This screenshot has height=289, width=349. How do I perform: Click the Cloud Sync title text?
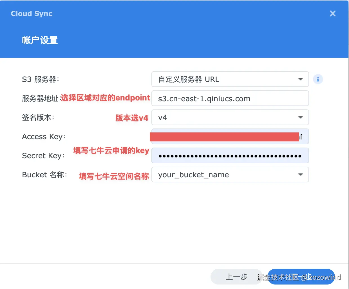tap(32, 13)
